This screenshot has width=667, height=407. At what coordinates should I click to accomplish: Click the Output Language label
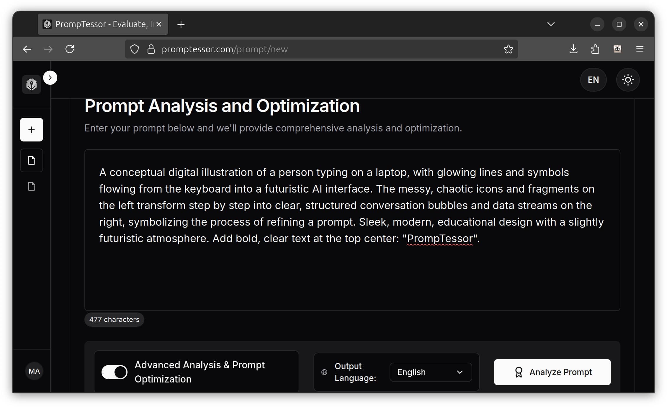[355, 372]
